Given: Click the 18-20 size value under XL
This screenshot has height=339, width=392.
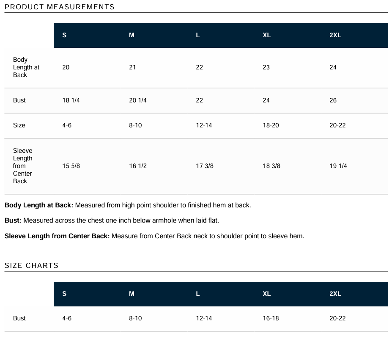Looking at the screenshot, I should tap(271, 125).
